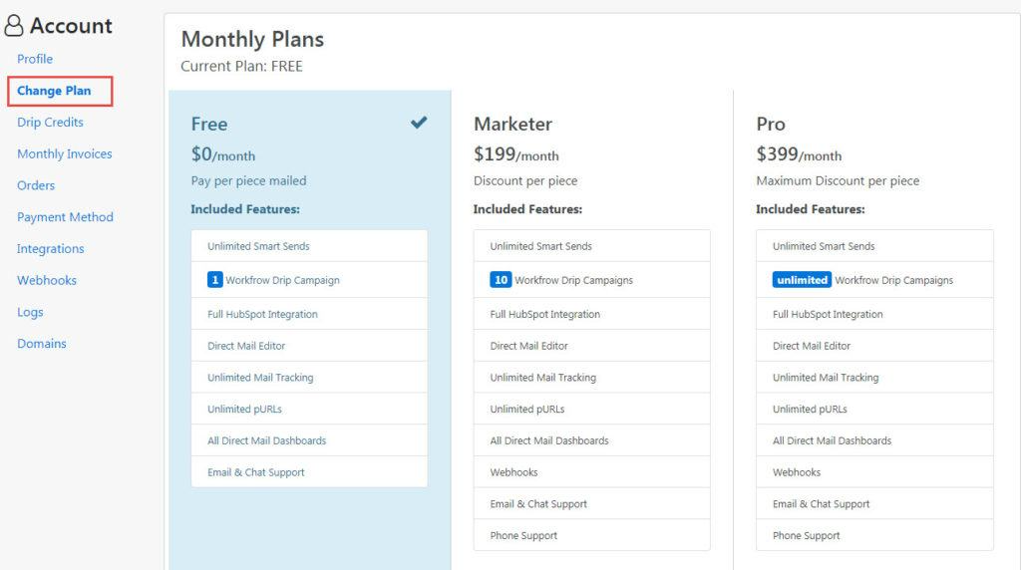Select the Pro plan heading
The height and width of the screenshot is (570, 1021).
coord(771,125)
